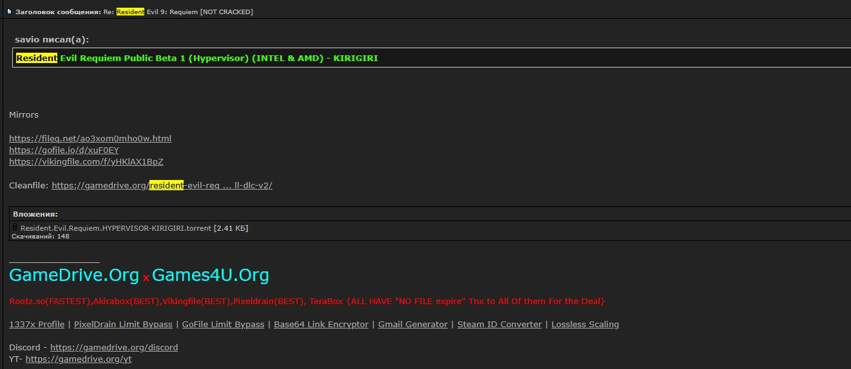Screen dimensions: 851x369
Task: Open the GameDrive.Org signature link
Action: 74,275
